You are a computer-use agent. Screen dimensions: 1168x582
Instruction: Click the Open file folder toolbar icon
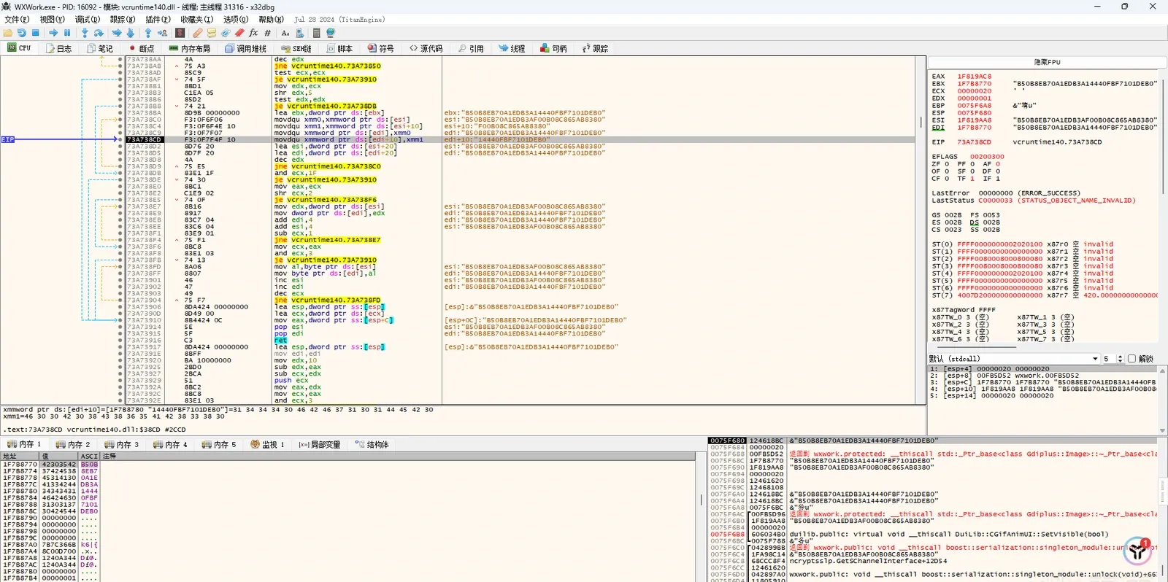(8, 33)
